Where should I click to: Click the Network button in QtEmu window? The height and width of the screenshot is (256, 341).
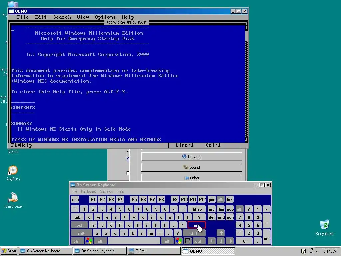[x=191, y=157]
